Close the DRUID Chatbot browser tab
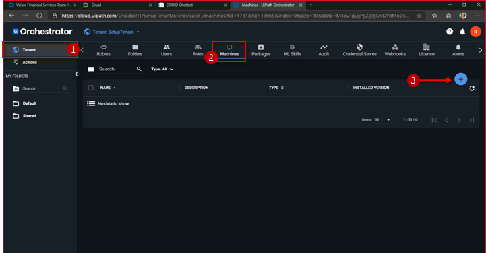 (x=226, y=5)
